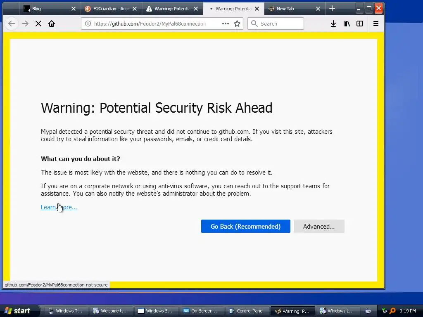The height and width of the screenshot is (317, 423).
Task: Click the Learn more link
Action: pyautogui.click(x=59, y=207)
